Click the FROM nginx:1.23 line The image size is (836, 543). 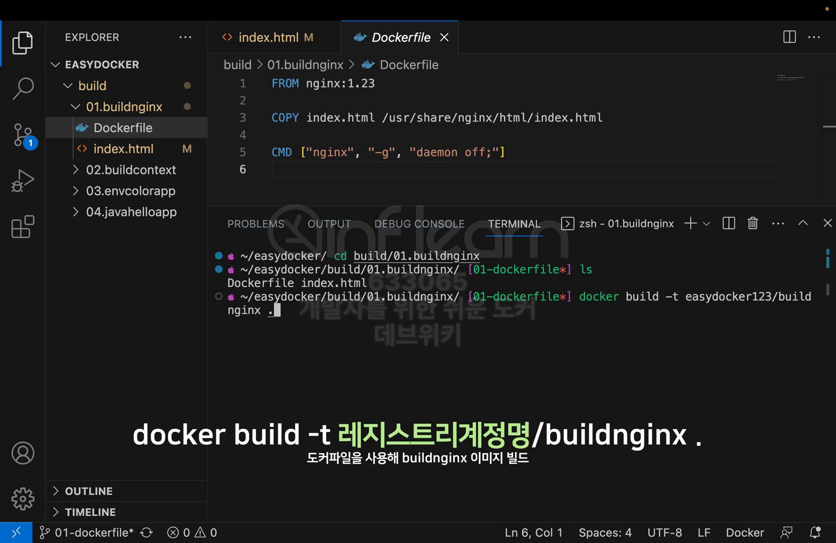323,83
